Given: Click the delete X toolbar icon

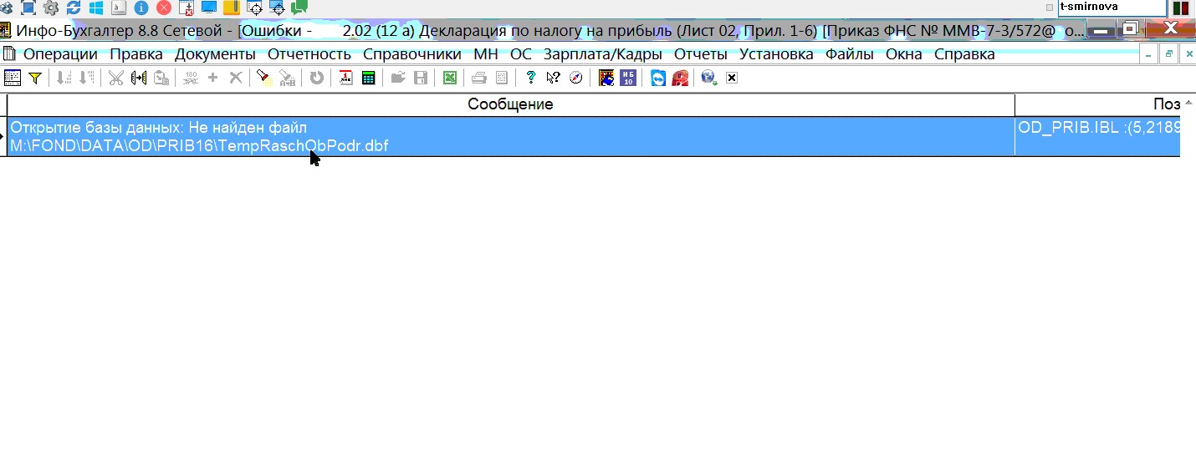Looking at the screenshot, I should point(236,78).
